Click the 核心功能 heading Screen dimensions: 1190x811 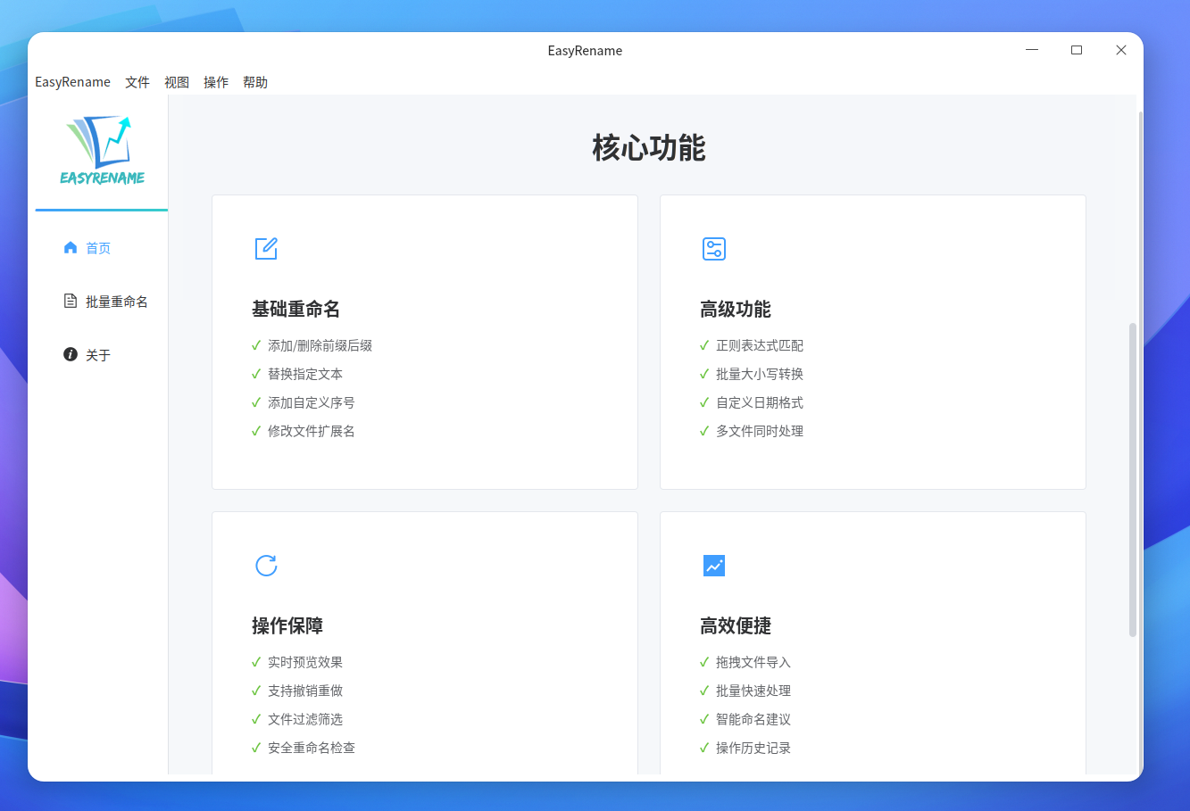(x=649, y=148)
